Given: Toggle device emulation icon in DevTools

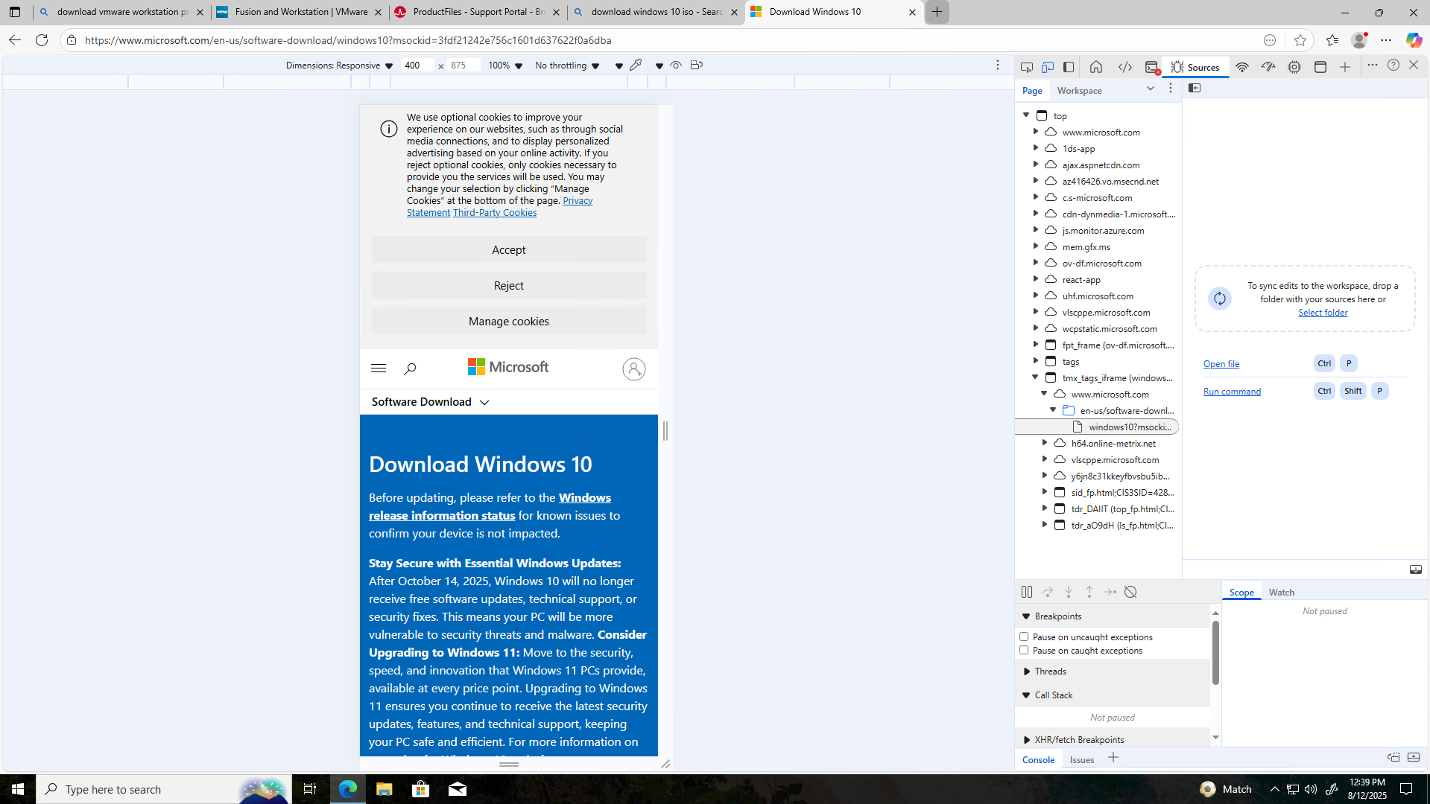Looking at the screenshot, I should tap(1047, 67).
